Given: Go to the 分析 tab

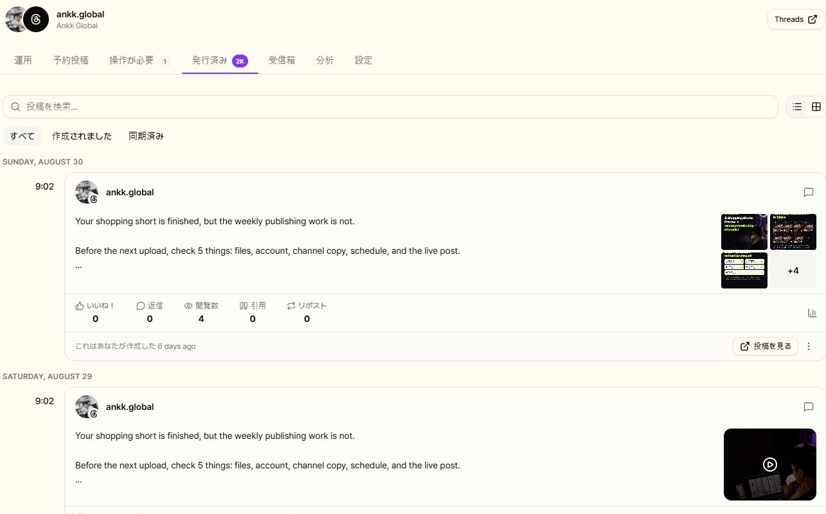Looking at the screenshot, I should click(325, 60).
